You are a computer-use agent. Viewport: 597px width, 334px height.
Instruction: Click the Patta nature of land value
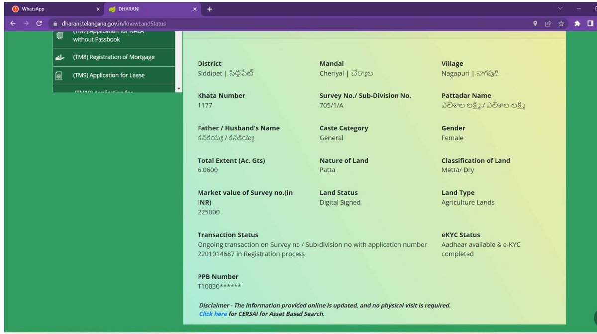327,170
